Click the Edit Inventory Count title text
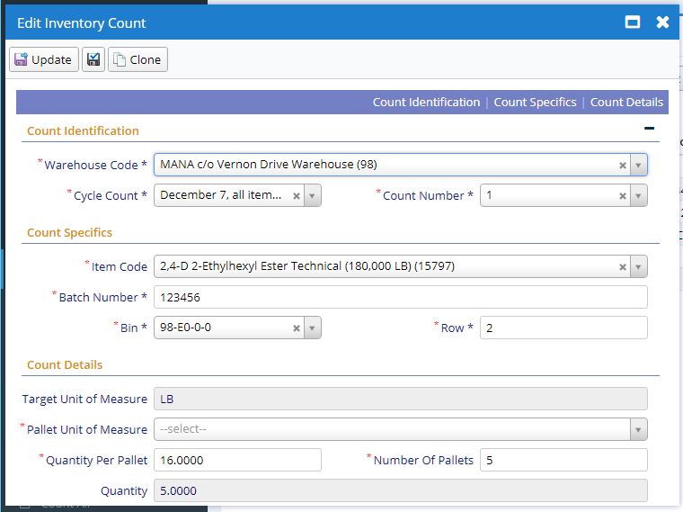This screenshot has height=512, width=683. coord(82,22)
